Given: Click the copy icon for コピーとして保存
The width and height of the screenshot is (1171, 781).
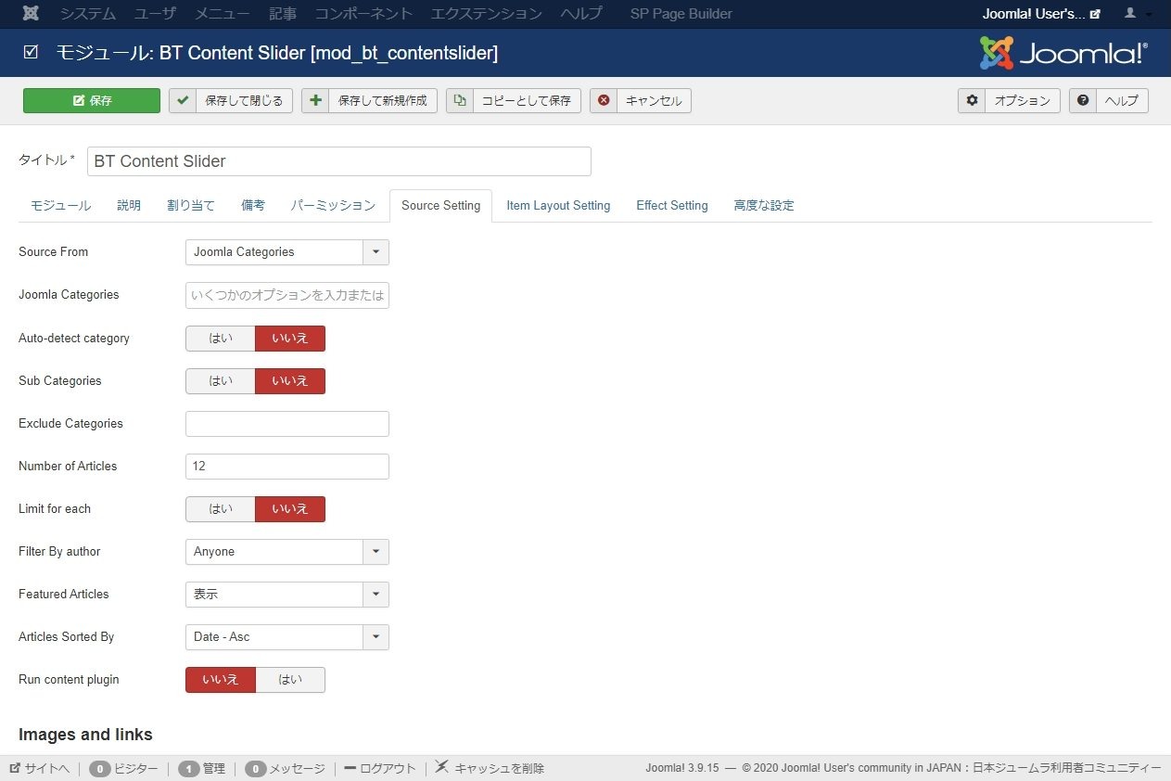Looking at the screenshot, I should tap(460, 100).
